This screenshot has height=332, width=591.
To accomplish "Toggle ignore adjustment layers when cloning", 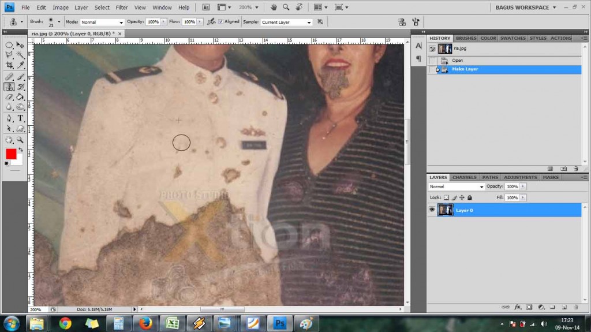I will [x=320, y=22].
